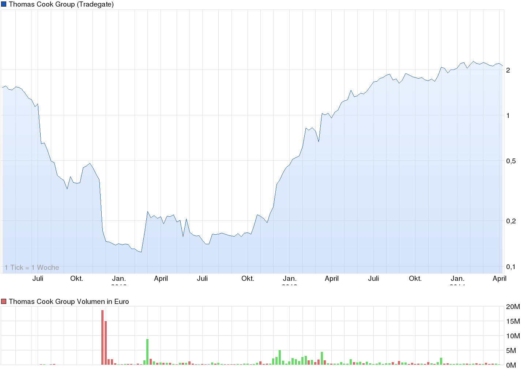Select the 'Thomas Cook Group (Tradegate)' chart title
The width and height of the screenshot is (531, 372).
point(61,4)
